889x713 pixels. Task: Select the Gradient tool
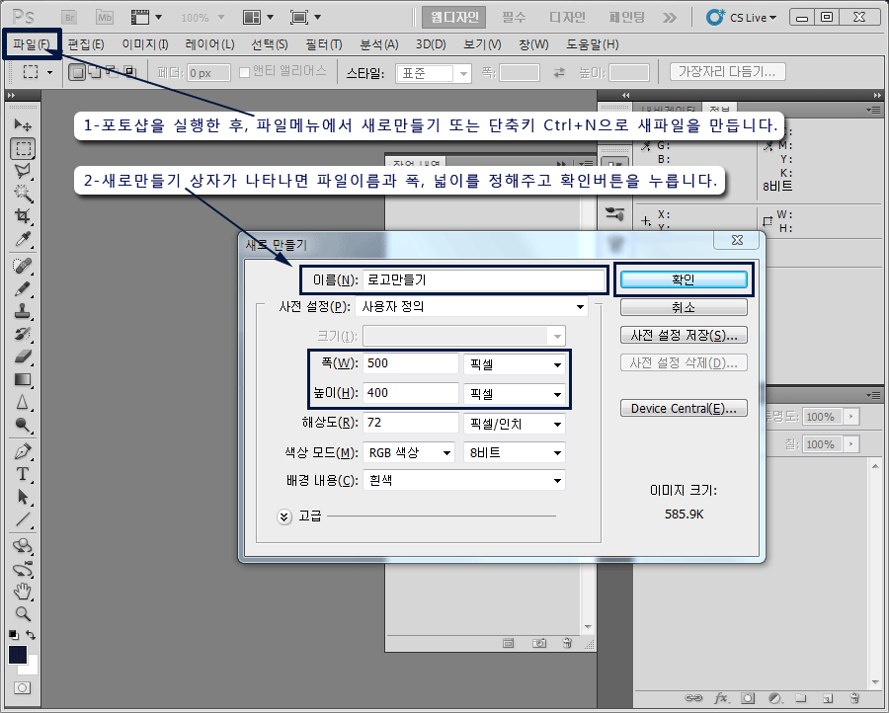[23, 379]
